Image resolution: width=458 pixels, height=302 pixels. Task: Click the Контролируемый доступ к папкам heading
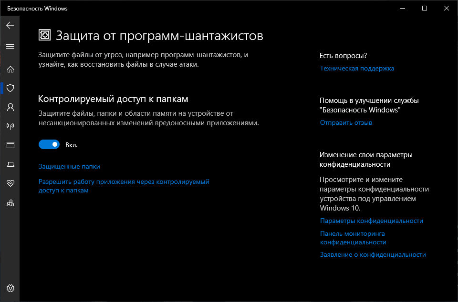(x=113, y=99)
